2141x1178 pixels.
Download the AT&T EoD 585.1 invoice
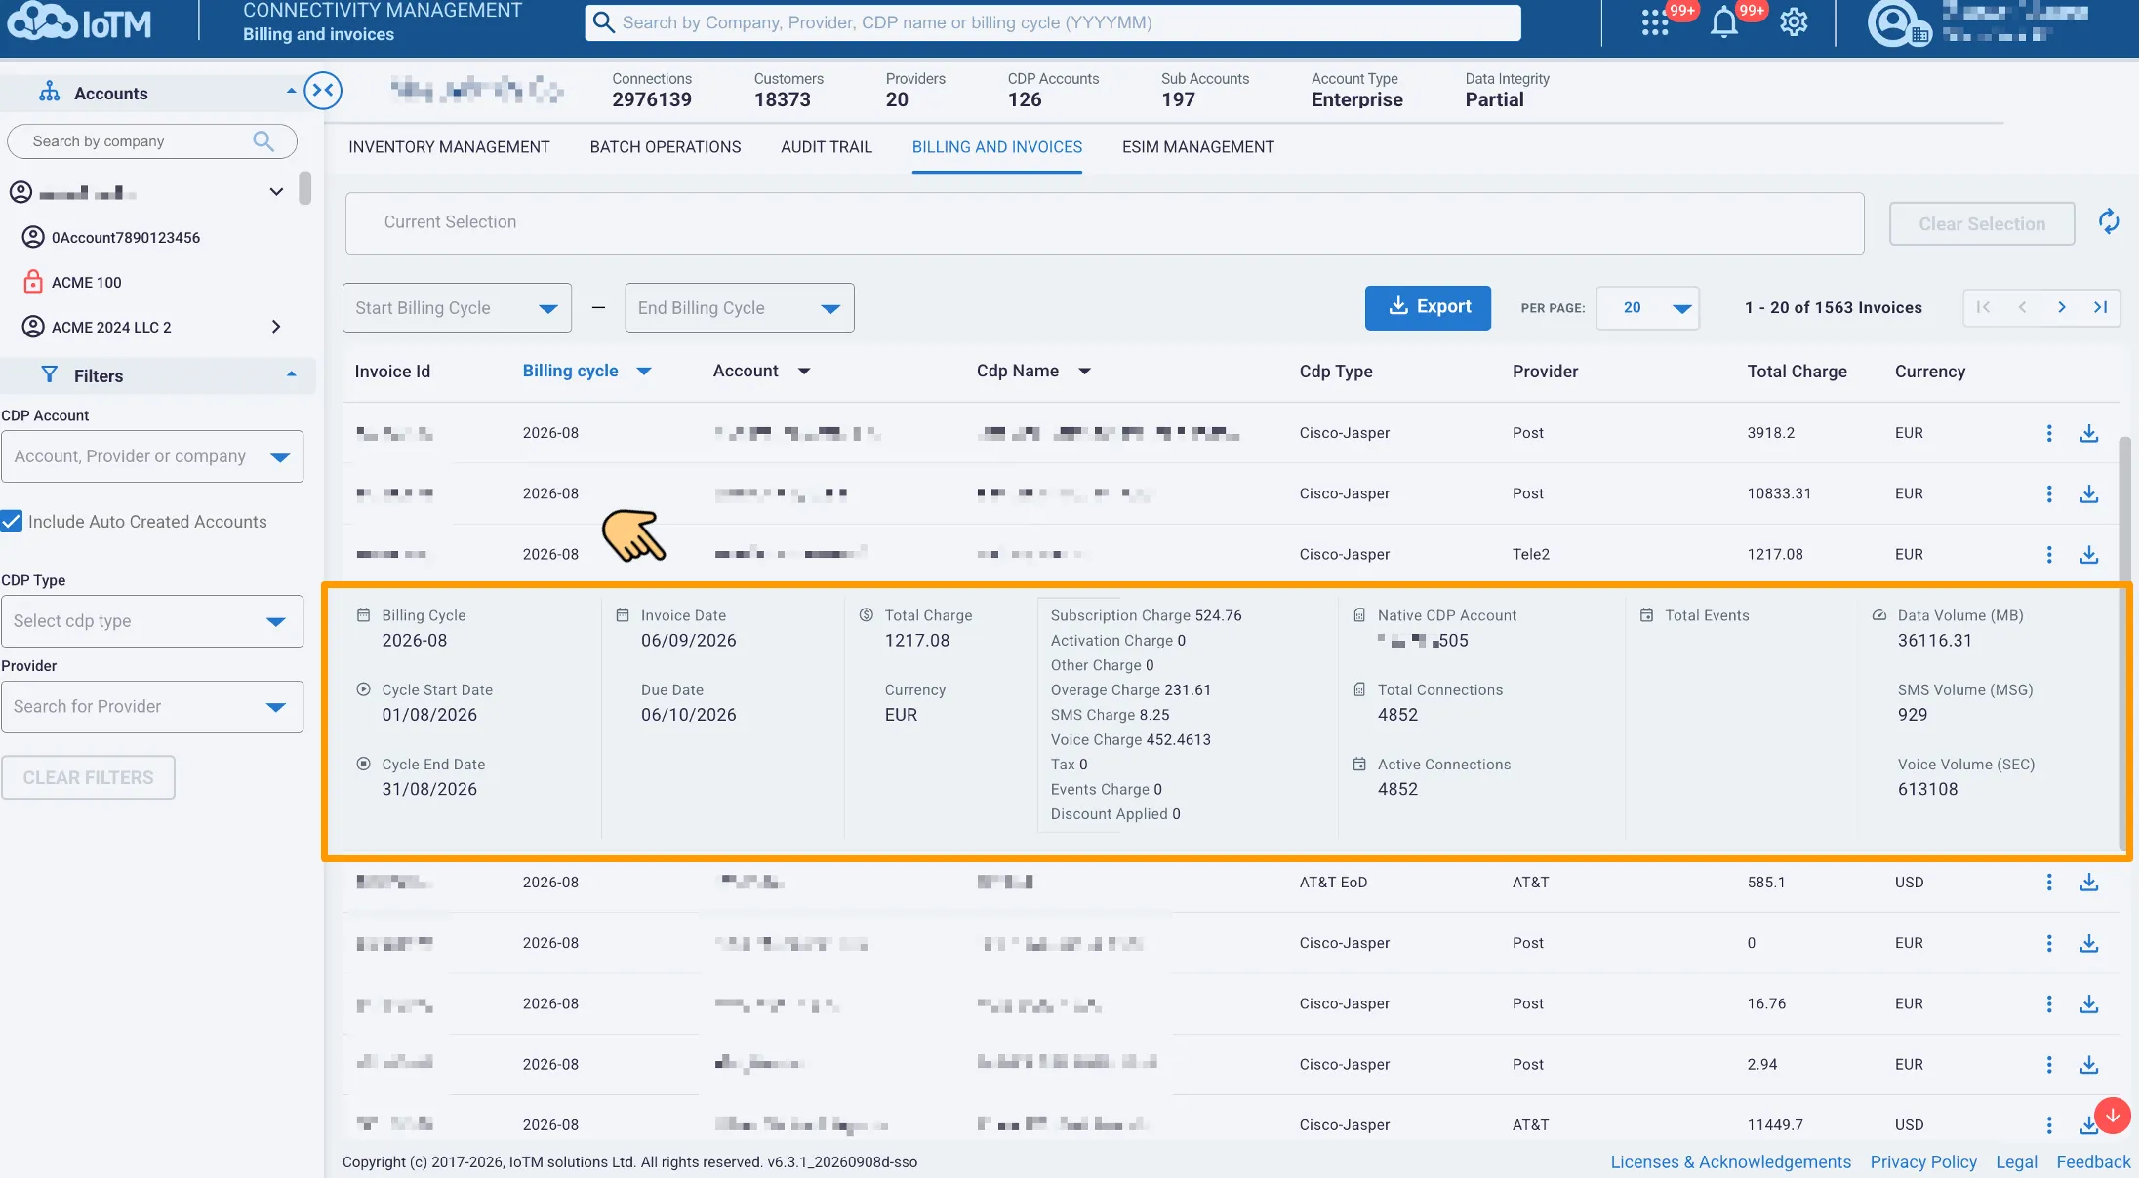[2088, 883]
